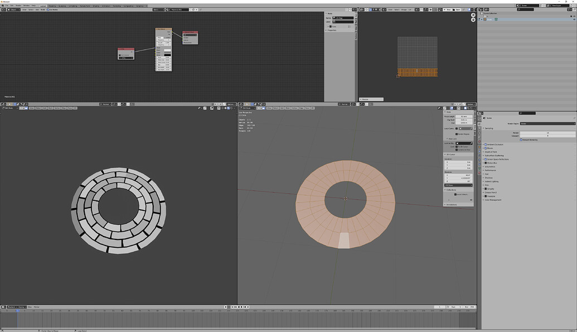
Task: Open the Options button in right viewport
Action: pyautogui.click(x=471, y=104)
